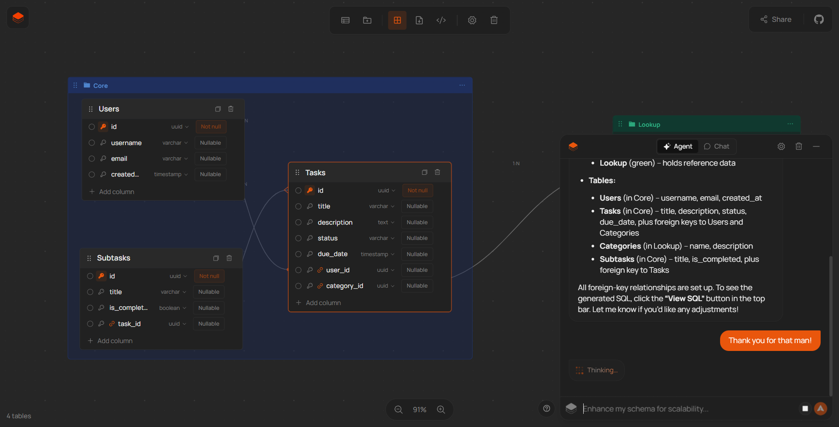The image size is (839, 427).
Task: Select the grid diagram view icon
Action: (397, 20)
